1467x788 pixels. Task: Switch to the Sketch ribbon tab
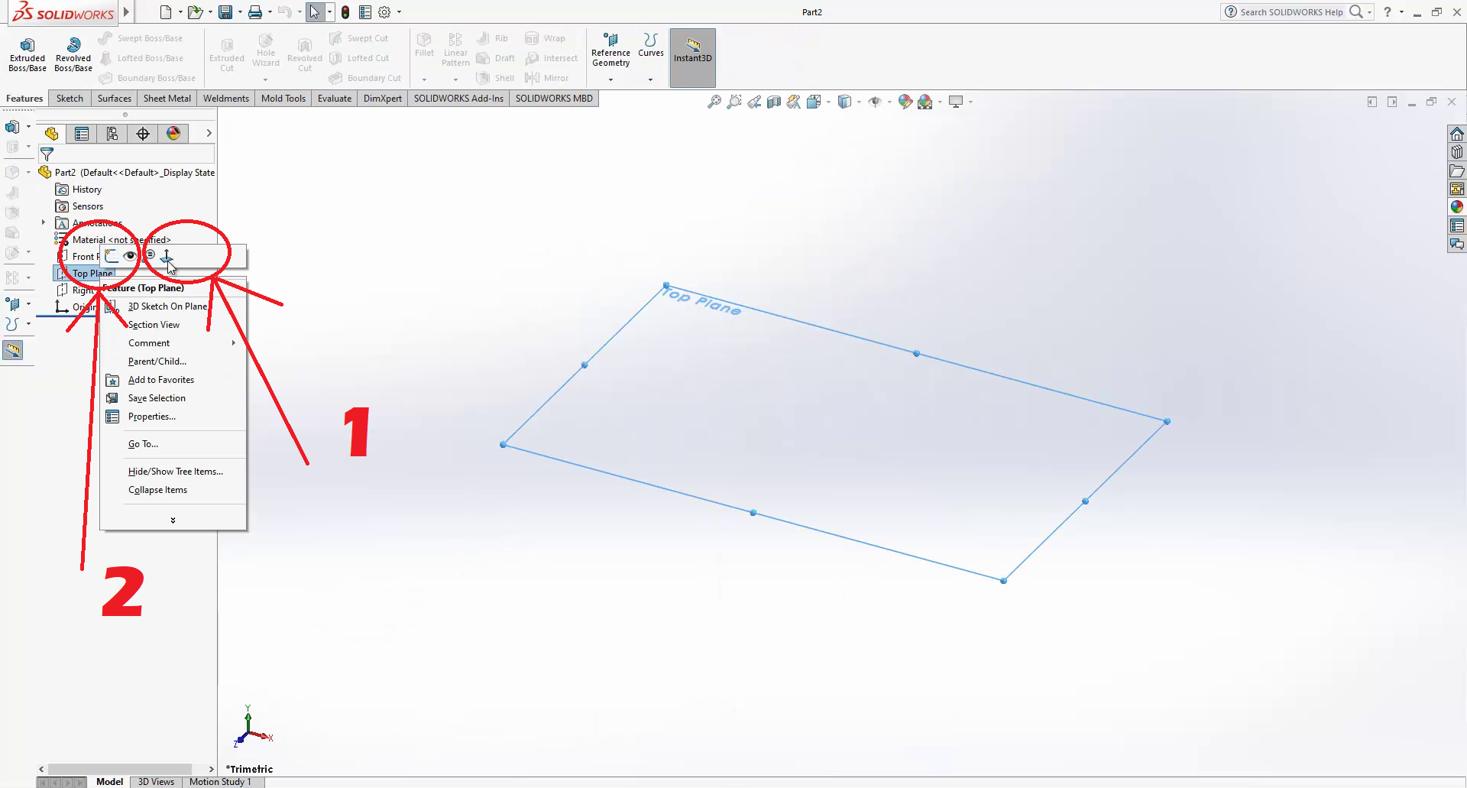pyautogui.click(x=70, y=99)
